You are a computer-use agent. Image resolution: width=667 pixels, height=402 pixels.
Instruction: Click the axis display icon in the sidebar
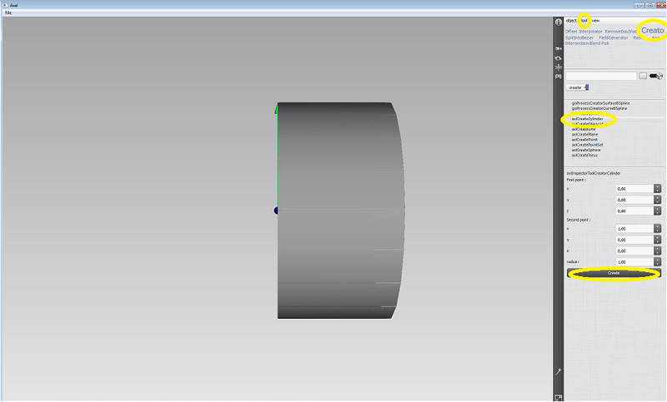tap(558, 67)
